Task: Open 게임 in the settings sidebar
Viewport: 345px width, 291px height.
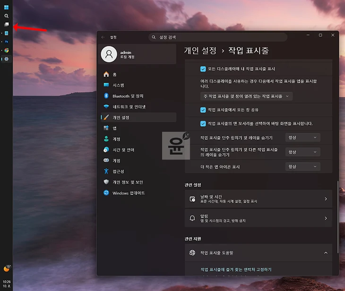Action: pyautogui.click(x=138, y=161)
